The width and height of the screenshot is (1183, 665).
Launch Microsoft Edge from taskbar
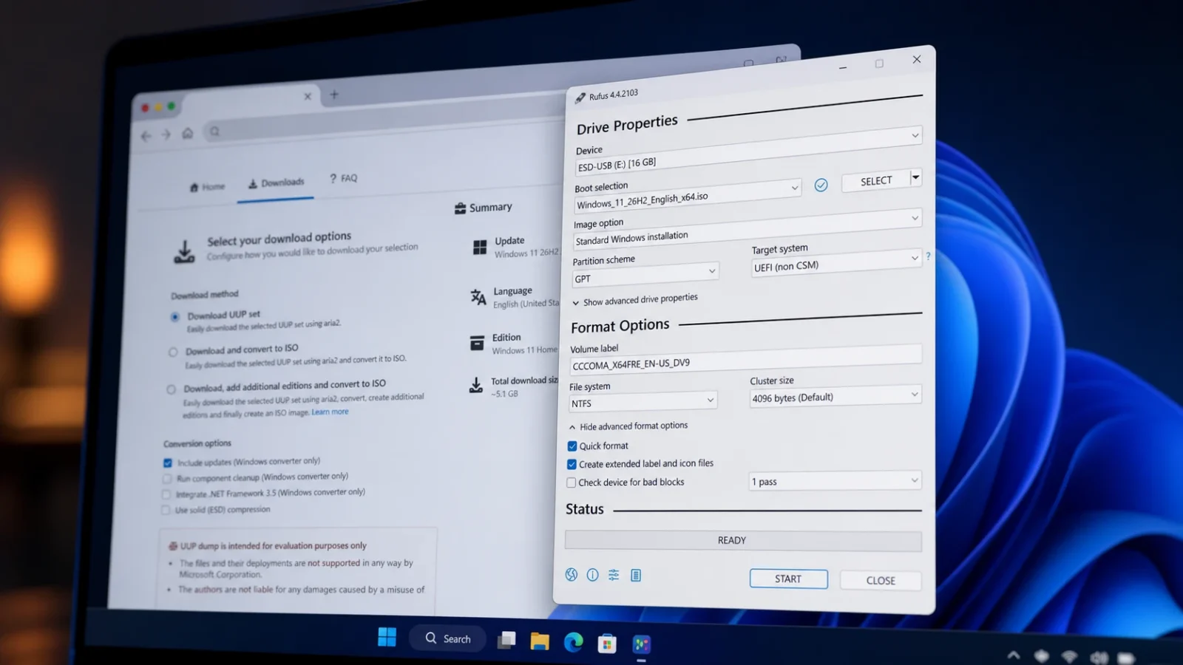(x=574, y=642)
